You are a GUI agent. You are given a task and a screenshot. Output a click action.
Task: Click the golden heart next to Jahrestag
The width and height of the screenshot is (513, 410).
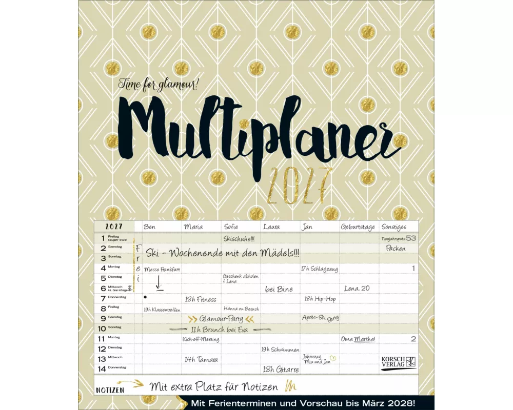tap(334, 359)
